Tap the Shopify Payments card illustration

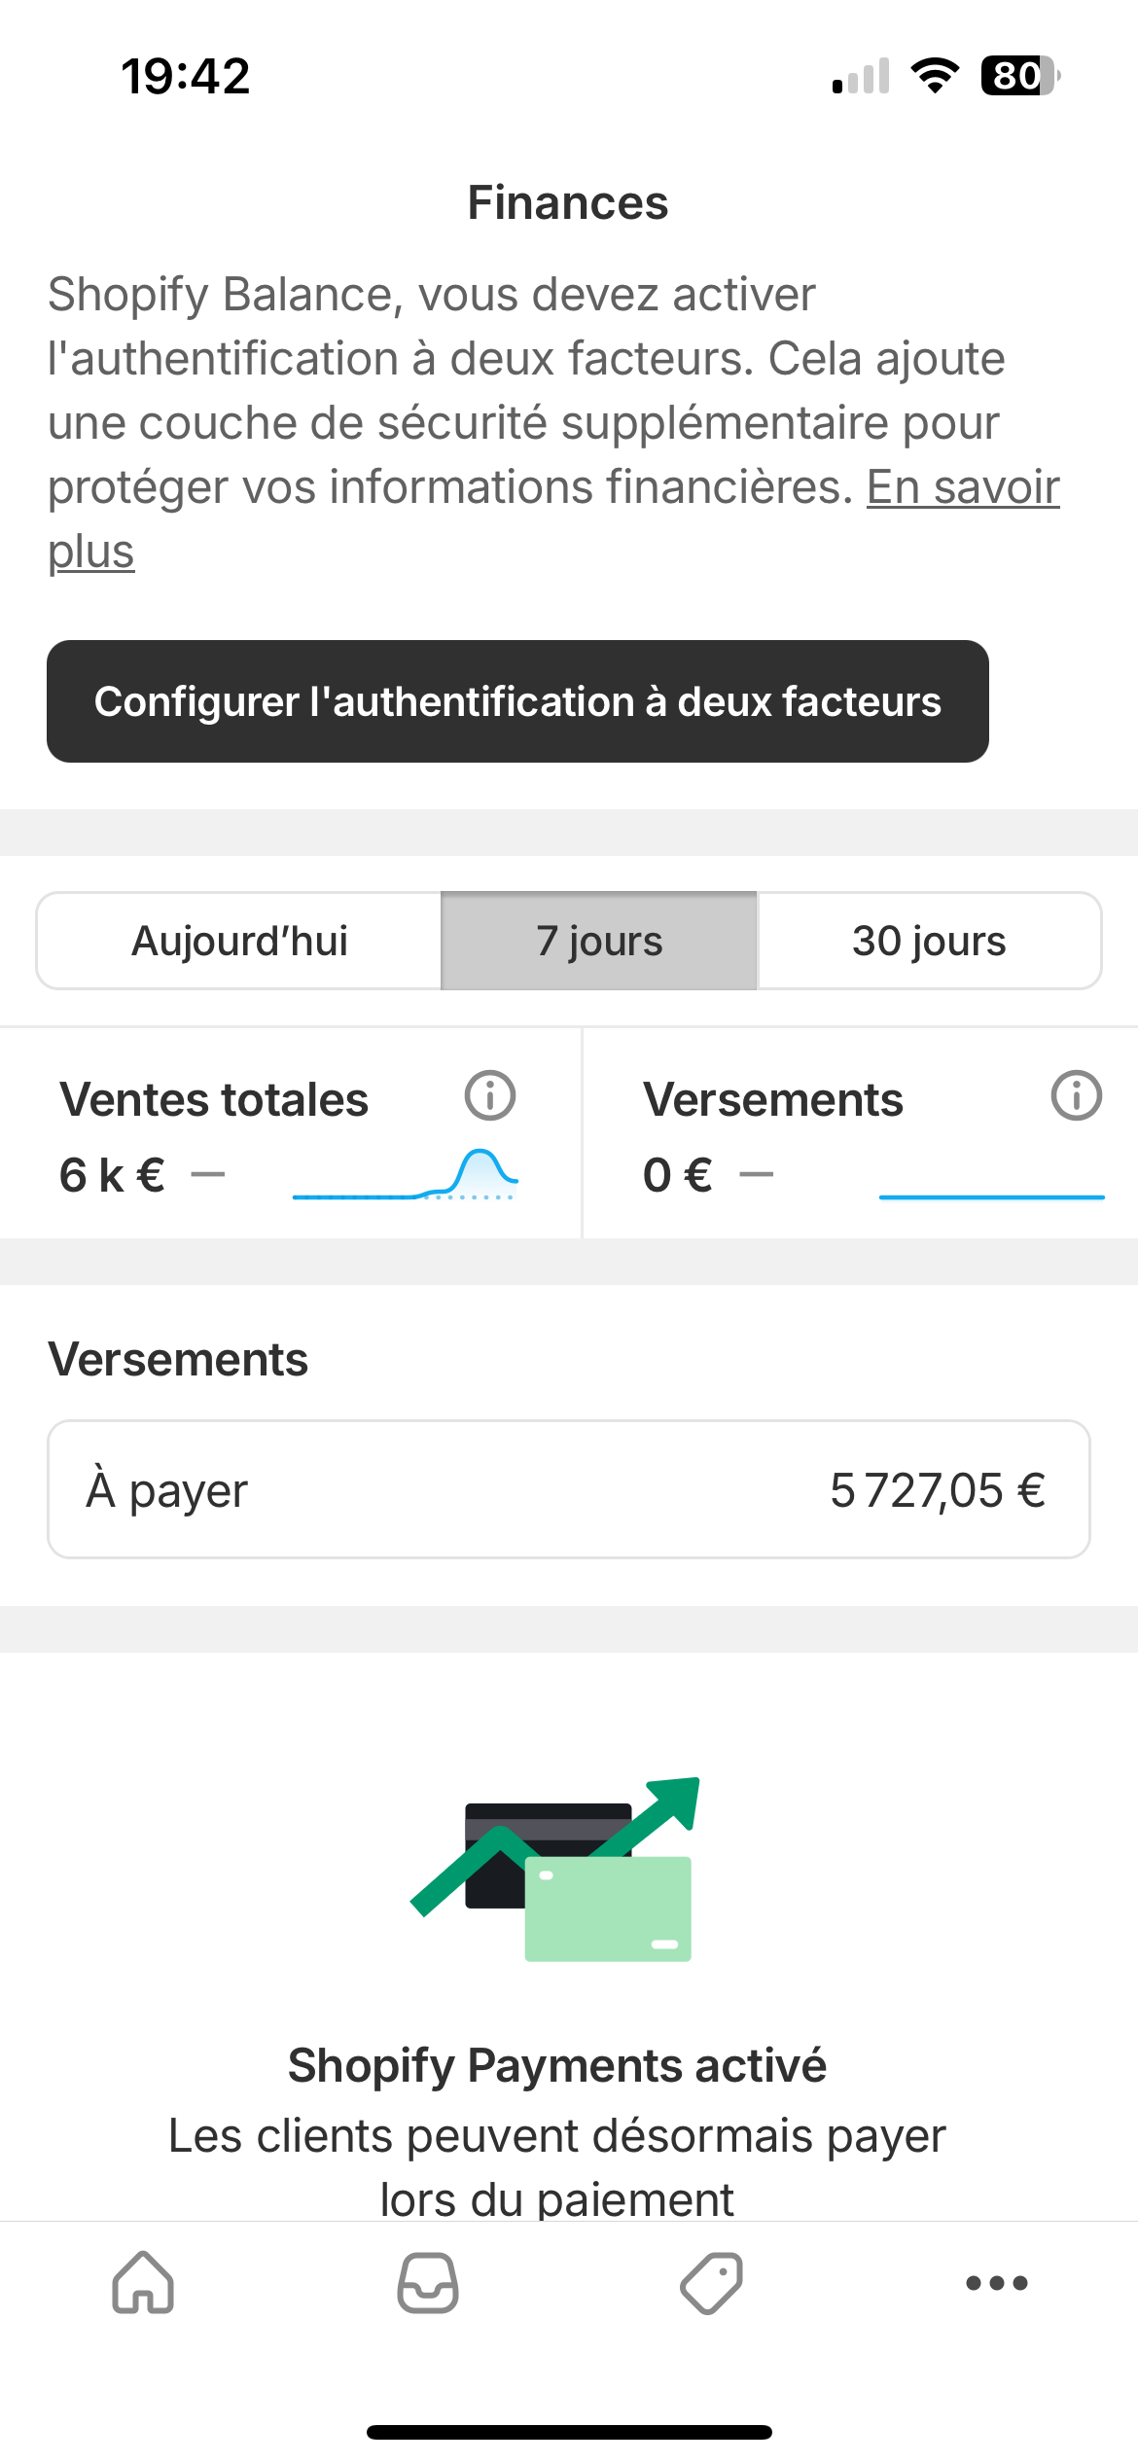pyautogui.click(x=556, y=1869)
